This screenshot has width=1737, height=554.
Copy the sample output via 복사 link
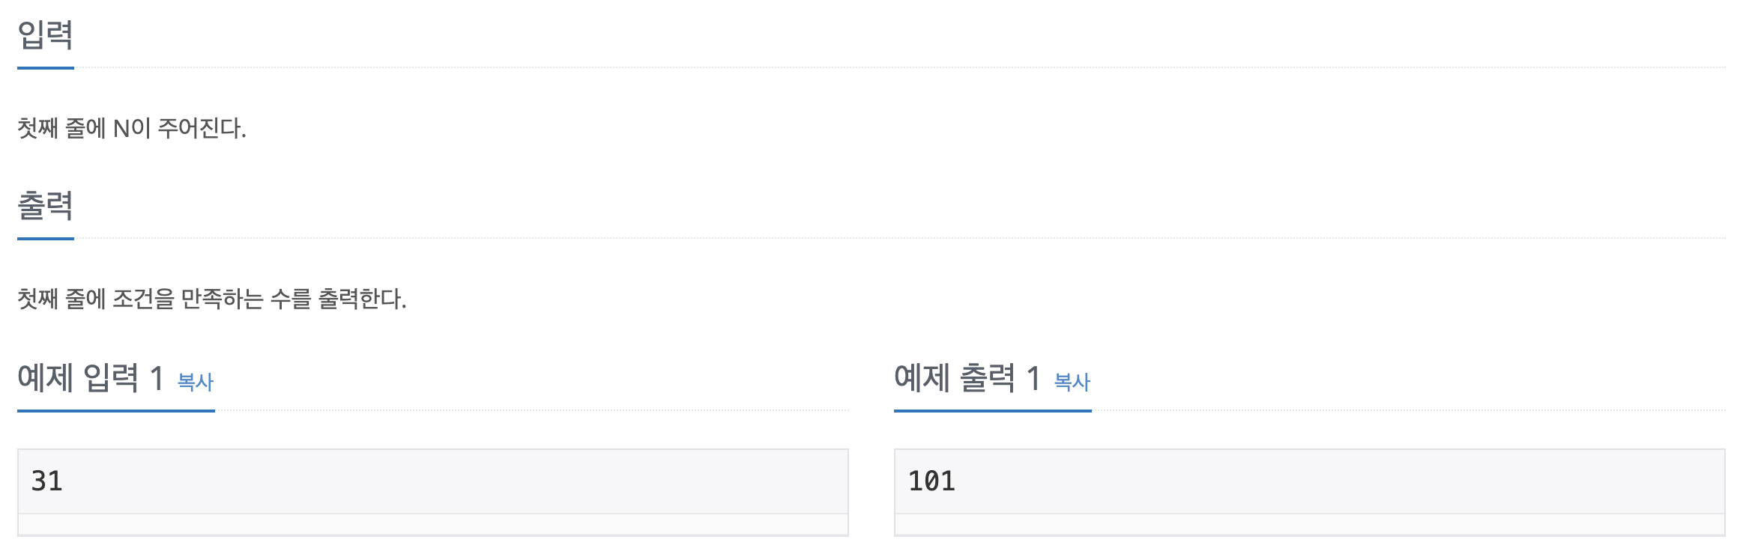[x=1072, y=382]
